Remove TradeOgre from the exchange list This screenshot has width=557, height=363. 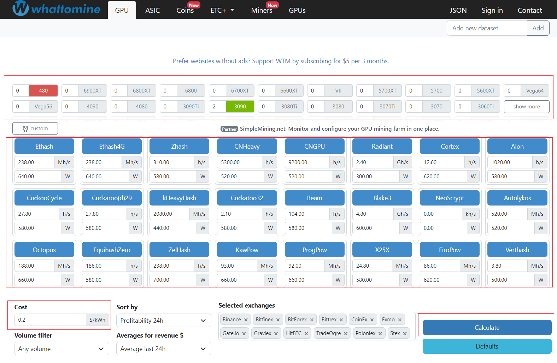[x=346, y=334]
